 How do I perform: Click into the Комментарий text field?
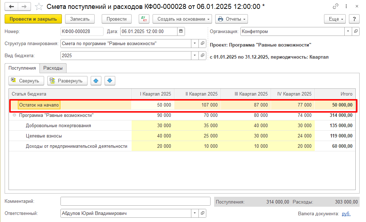coord(136,201)
